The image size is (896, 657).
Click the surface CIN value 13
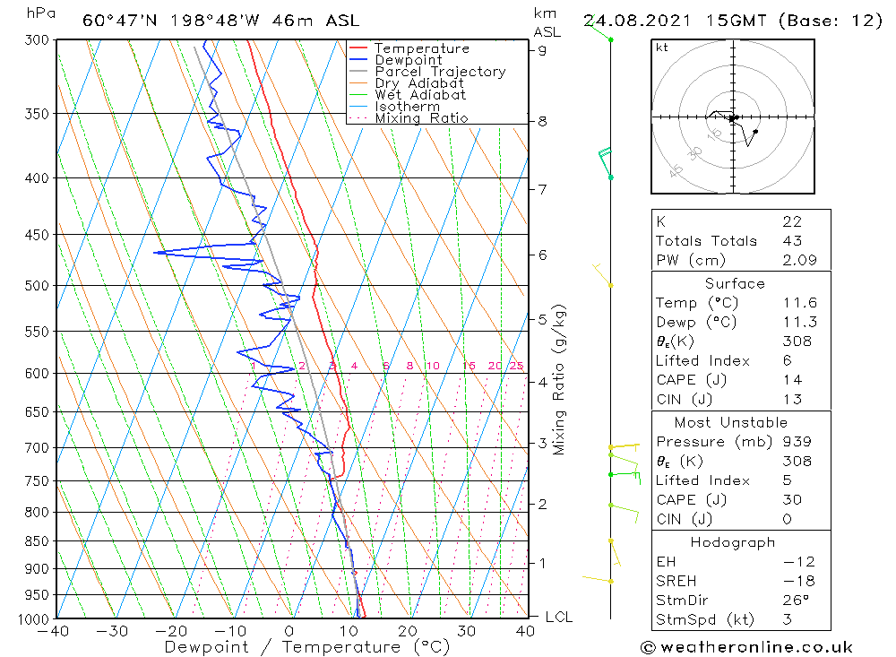(x=793, y=400)
